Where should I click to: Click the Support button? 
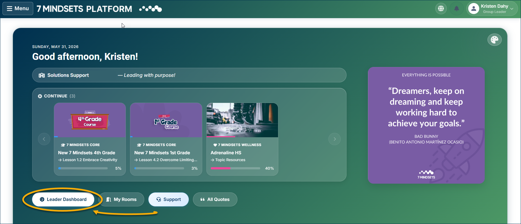168,199
